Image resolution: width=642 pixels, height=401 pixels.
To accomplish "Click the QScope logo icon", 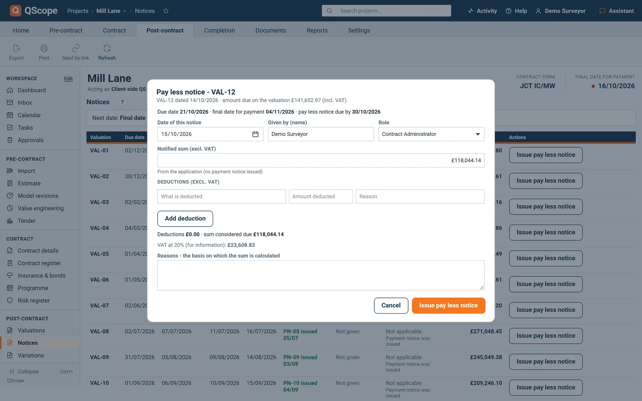I will [15, 10].
